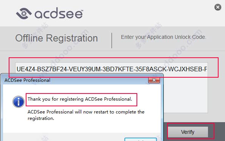
Task: Click the vertical divider beside the heading
Action: tap(112, 40)
